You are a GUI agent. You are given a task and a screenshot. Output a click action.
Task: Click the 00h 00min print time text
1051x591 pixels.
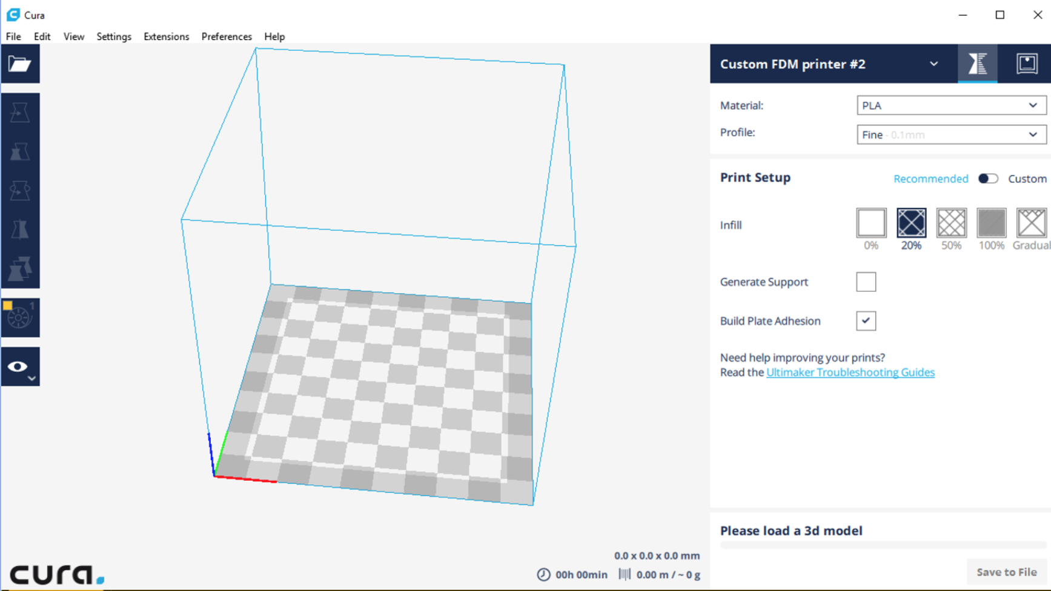coord(582,575)
